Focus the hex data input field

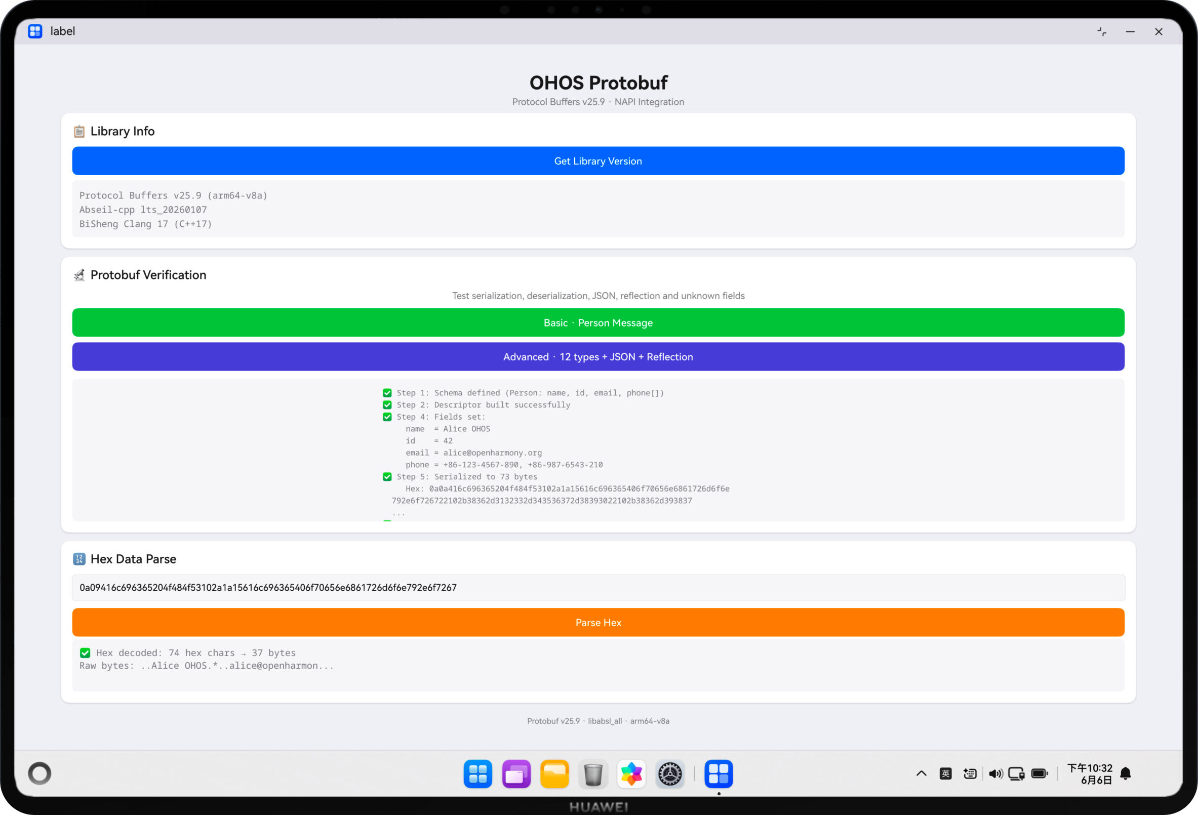(598, 588)
